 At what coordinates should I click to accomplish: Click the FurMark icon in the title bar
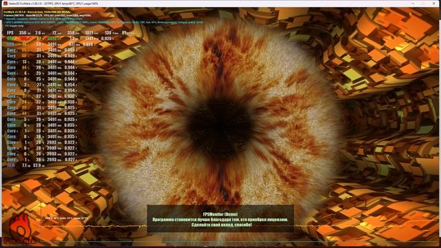pos(5,3)
